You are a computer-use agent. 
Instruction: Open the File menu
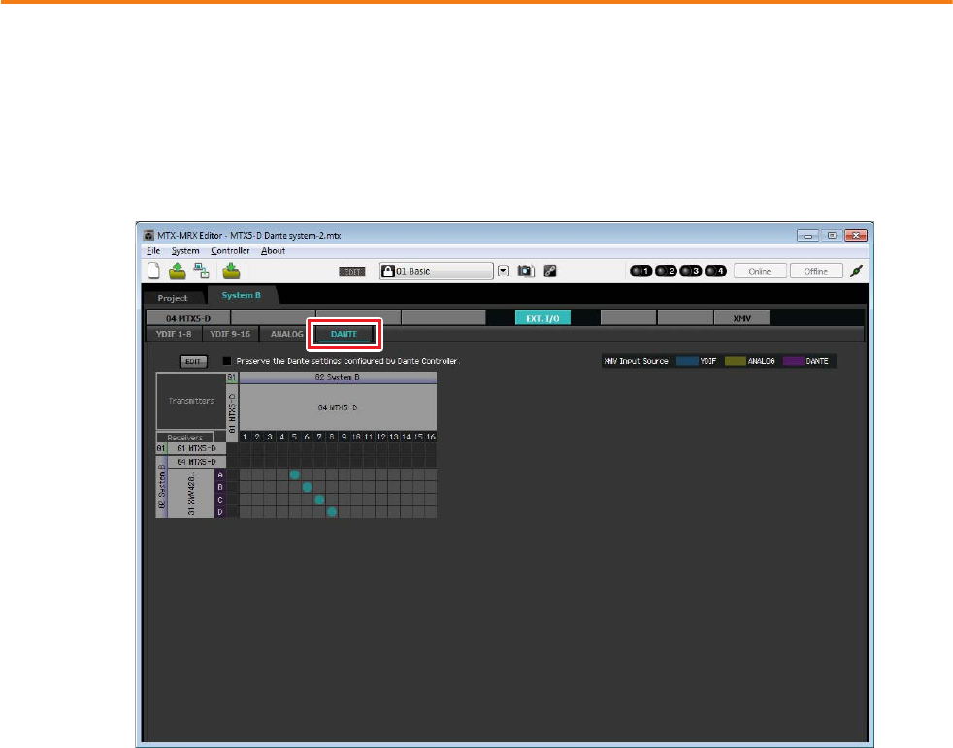click(153, 251)
